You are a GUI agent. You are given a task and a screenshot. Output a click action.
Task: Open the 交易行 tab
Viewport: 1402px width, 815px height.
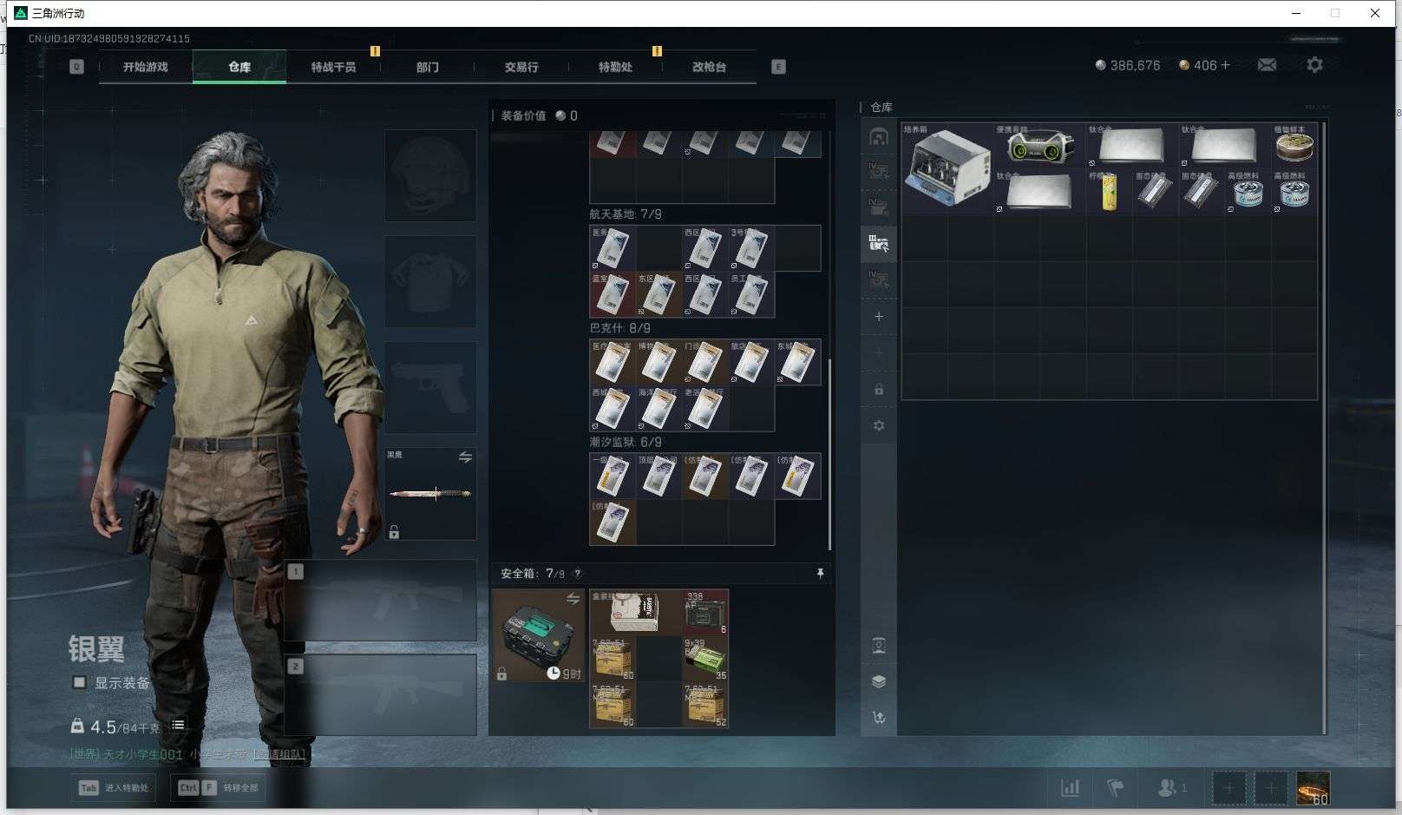coord(521,67)
